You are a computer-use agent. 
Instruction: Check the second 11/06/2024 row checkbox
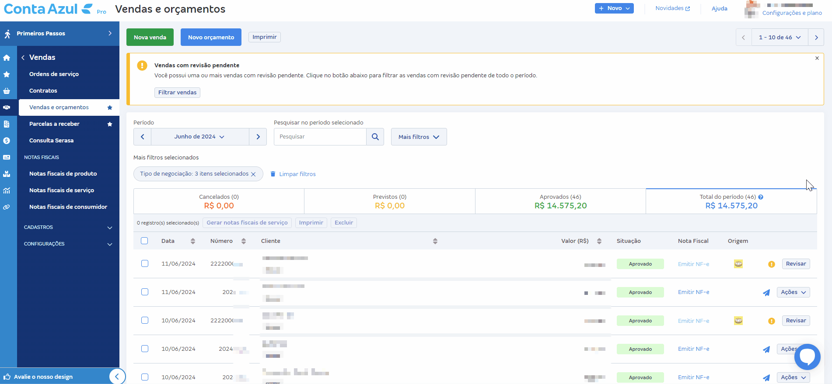click(145, 292)
